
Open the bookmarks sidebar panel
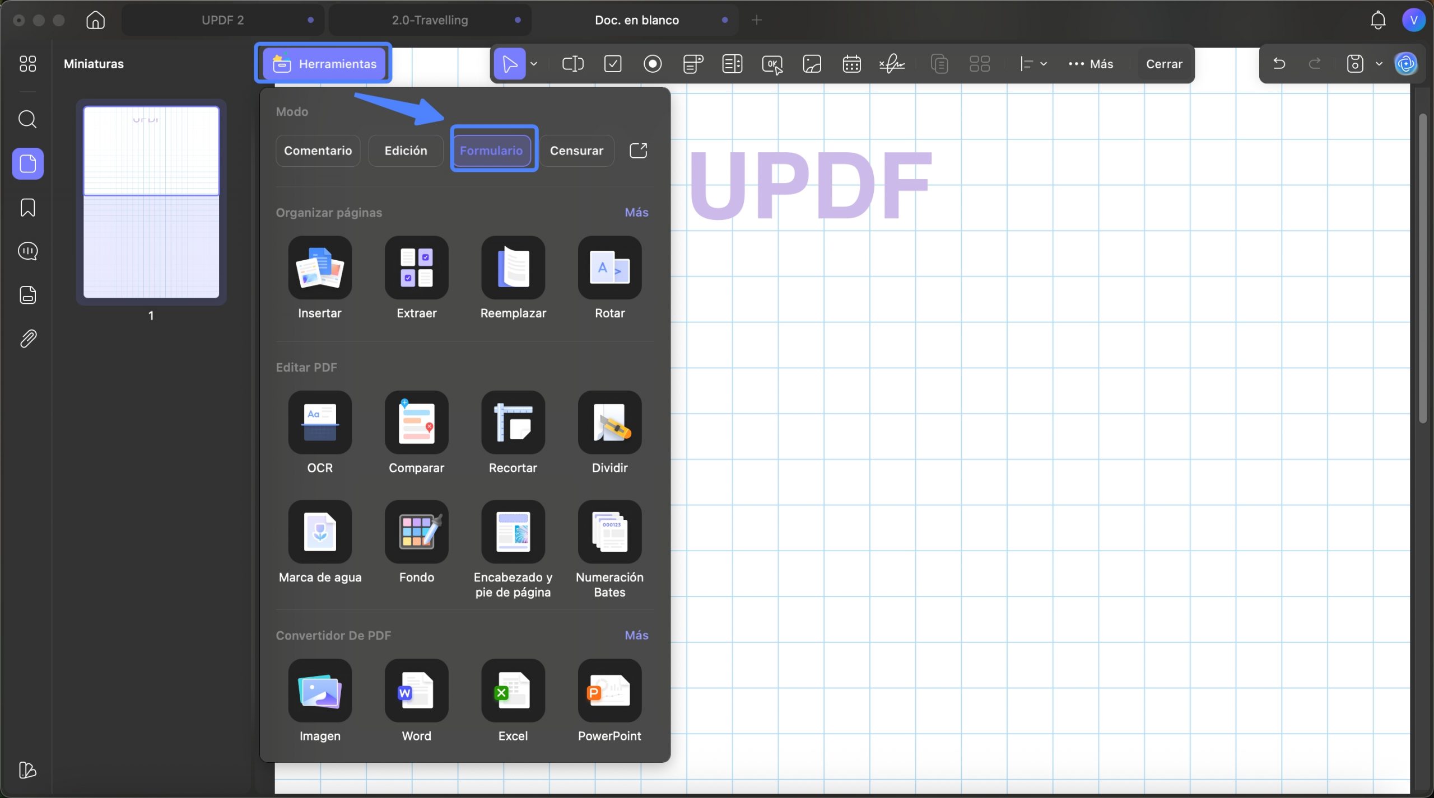click(27, 208)
